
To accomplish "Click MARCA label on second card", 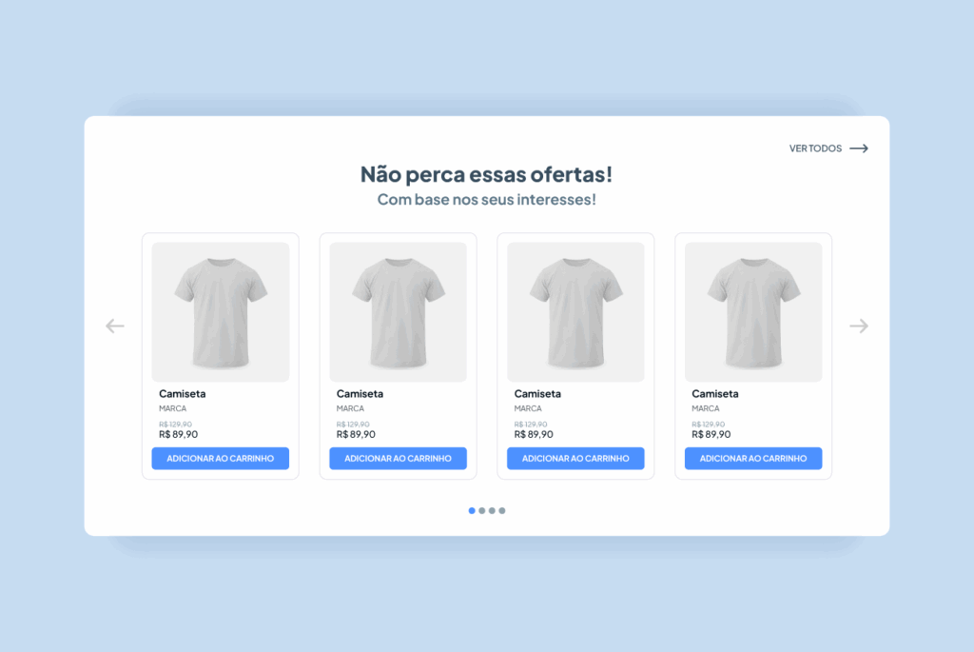I will [350, 409].
